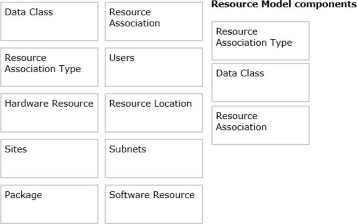The image size is (357, 224).
Task: Choose the Software Resource option box
Action: point(154,204)
